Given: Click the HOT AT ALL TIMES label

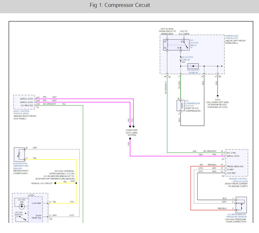Looking at the screenshot, I should [x=184, y=33].
